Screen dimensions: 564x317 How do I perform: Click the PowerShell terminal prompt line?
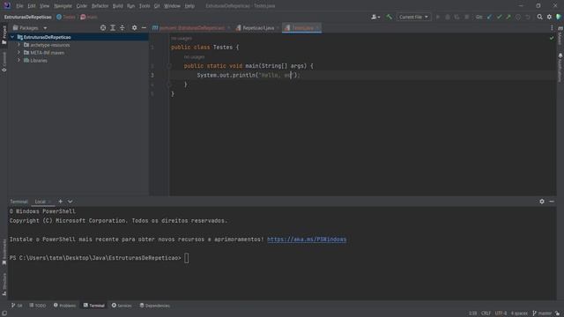pyautogui.click(x=99, y=258)
